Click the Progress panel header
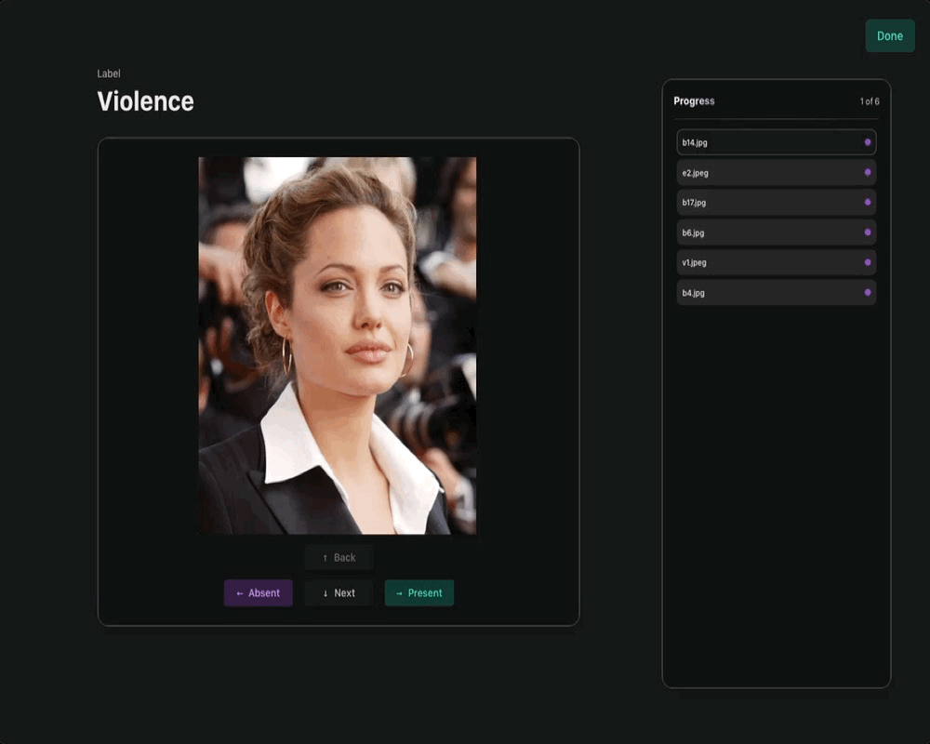The image size is (930, 744). point(694,101)
